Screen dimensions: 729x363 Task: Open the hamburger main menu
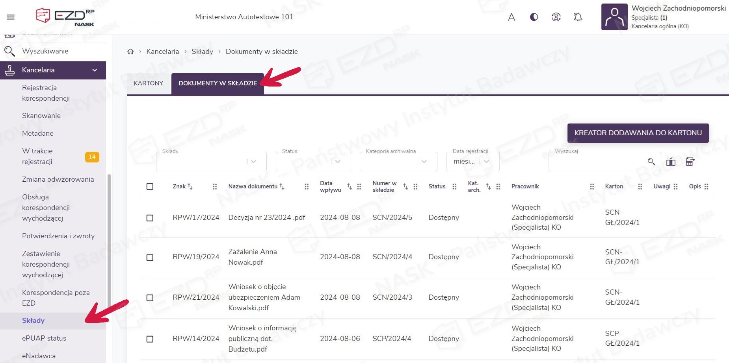(x=11, y=17)
